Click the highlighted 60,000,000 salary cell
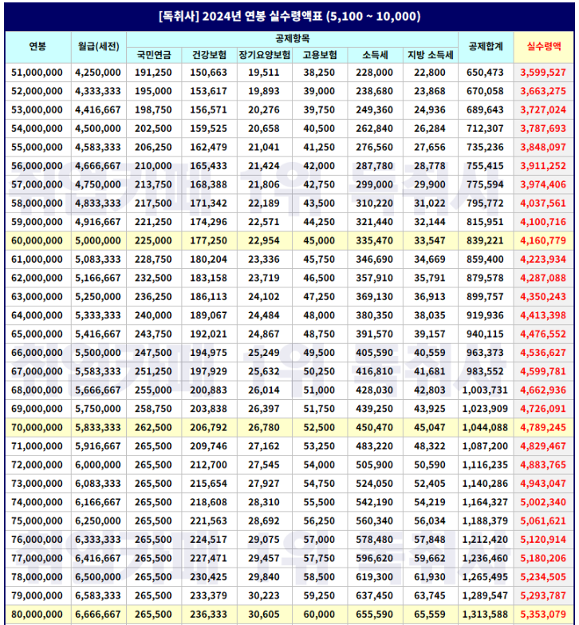This screenshot has height=625, width=579. pyautogui.click(x=37, y=241)
